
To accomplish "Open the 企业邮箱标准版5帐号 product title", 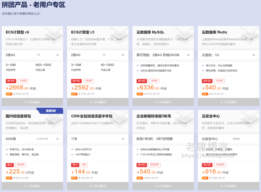I will 154,116.
